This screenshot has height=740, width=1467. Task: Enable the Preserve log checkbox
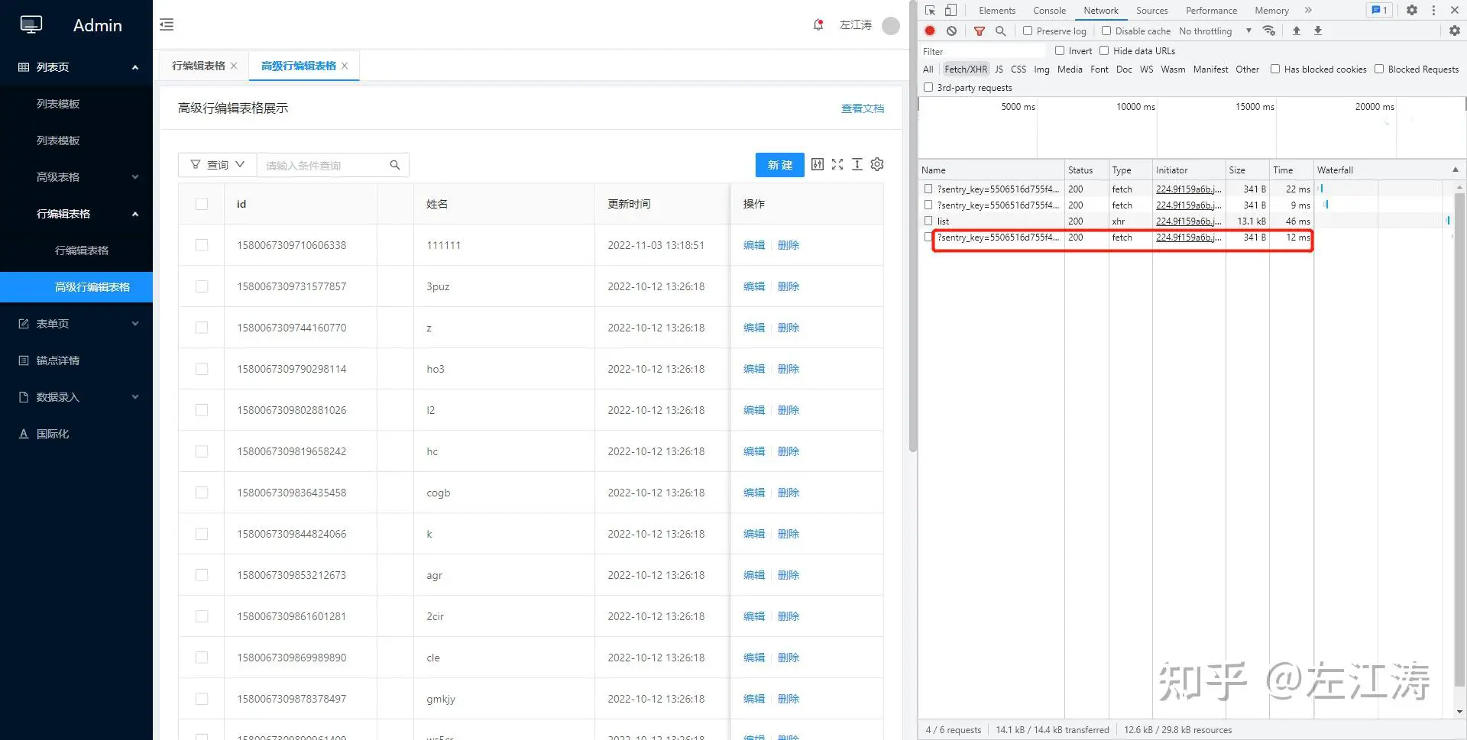(1028, 31)
